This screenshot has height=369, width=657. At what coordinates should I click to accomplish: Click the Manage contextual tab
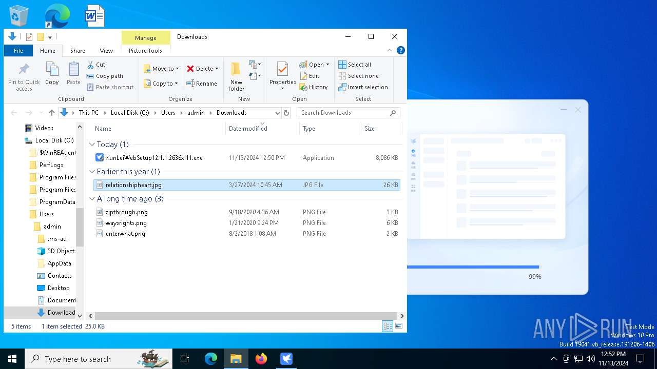click(146, 38)
